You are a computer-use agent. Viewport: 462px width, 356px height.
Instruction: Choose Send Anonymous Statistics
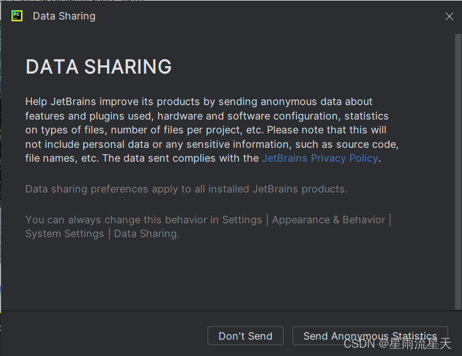[x=369, y=336]
